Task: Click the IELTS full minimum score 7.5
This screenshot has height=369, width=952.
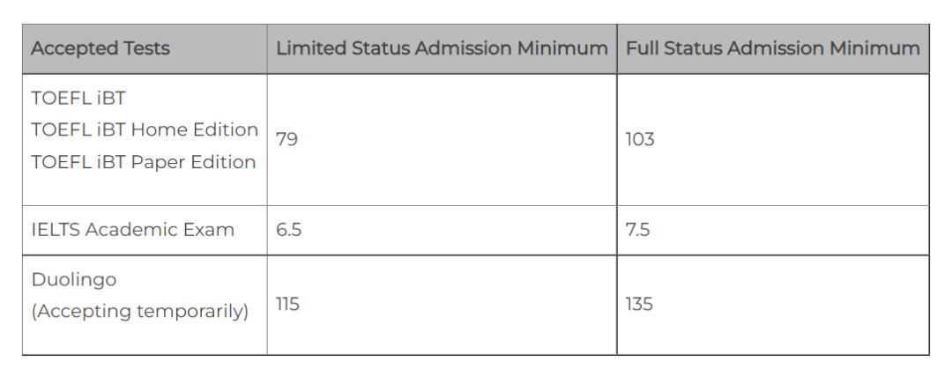Action: pyautogui.click(x=637, y=229)
